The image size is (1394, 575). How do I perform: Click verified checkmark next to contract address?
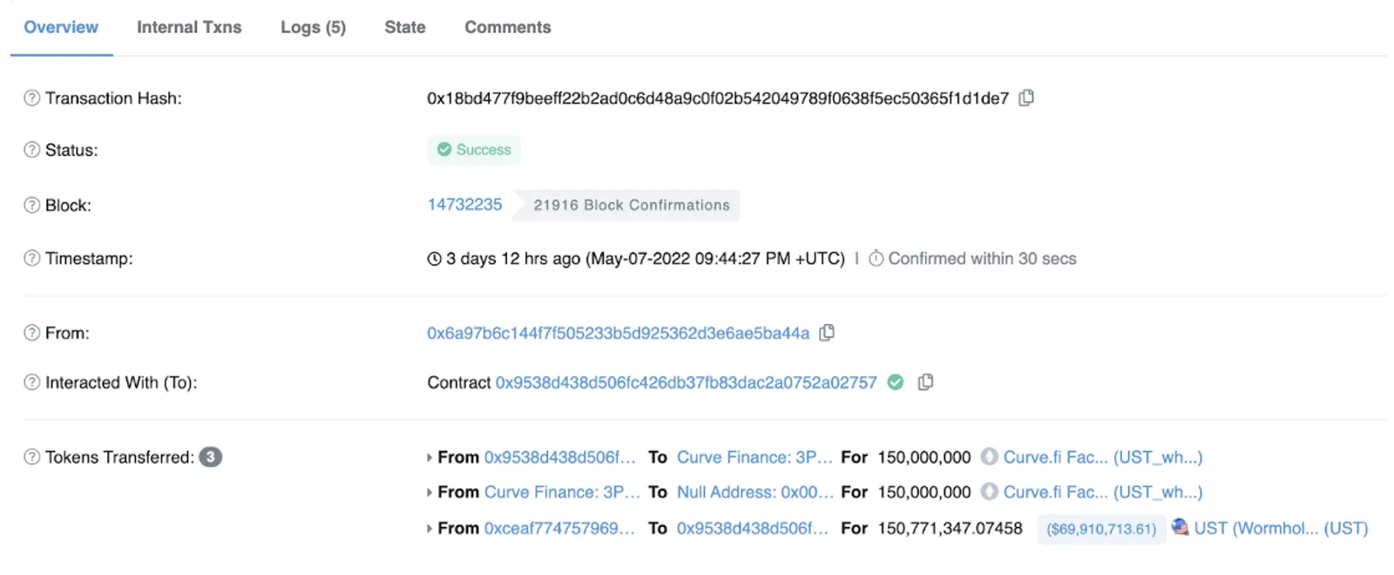click(x=896, y=382)
